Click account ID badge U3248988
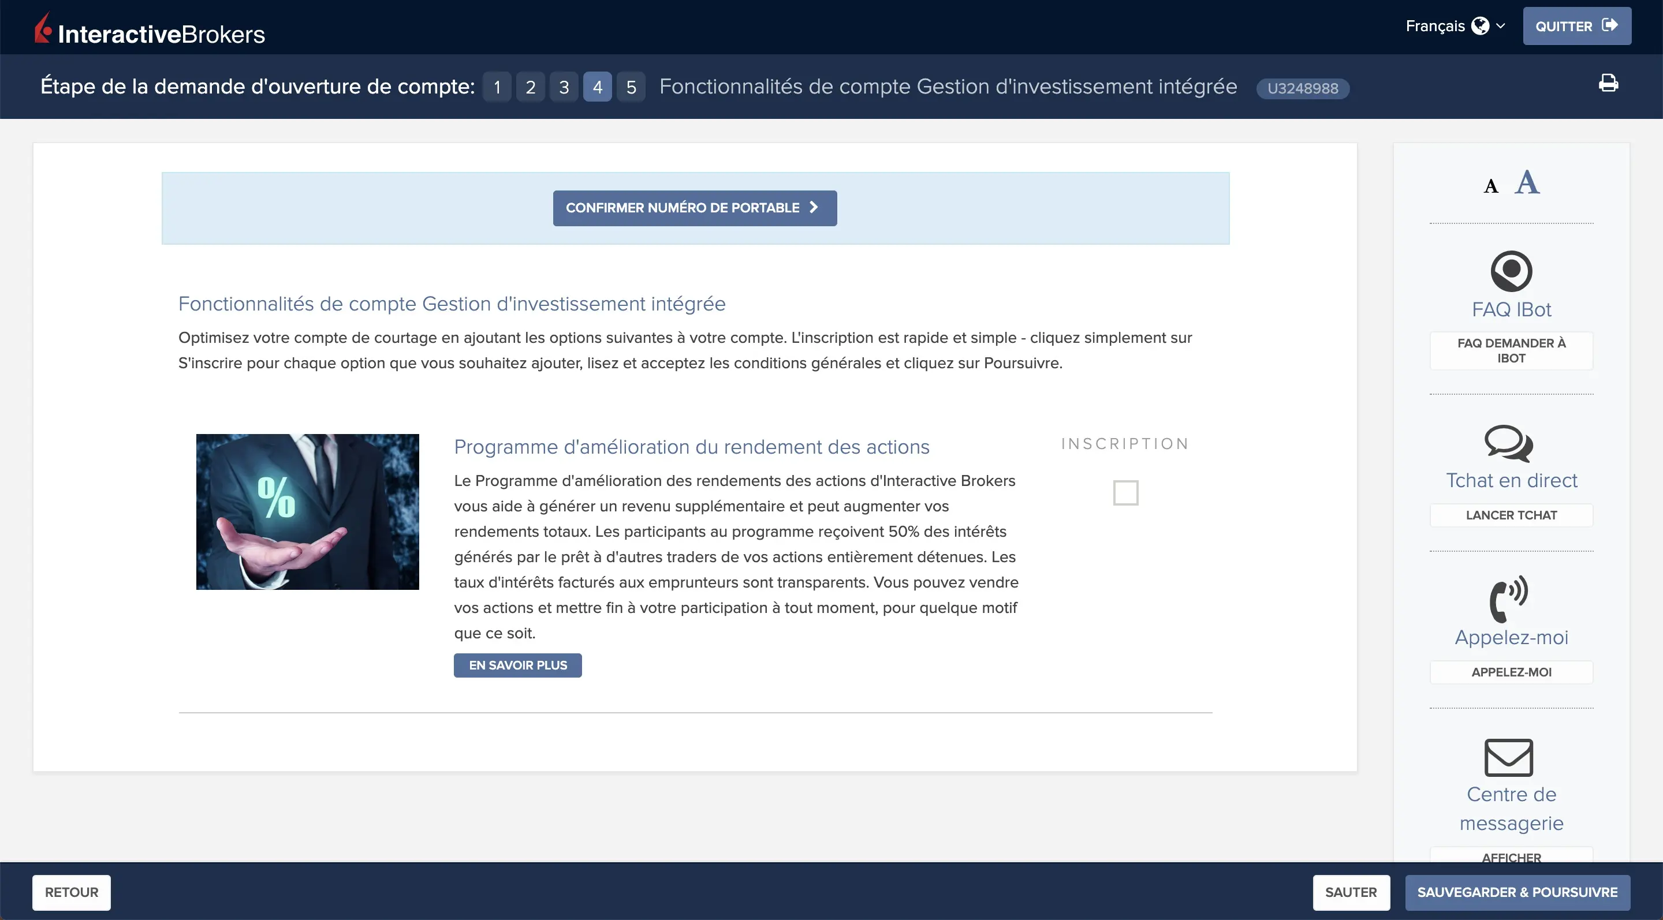The height and width of the screenshot is (920, 1663). click(1303, 88)
